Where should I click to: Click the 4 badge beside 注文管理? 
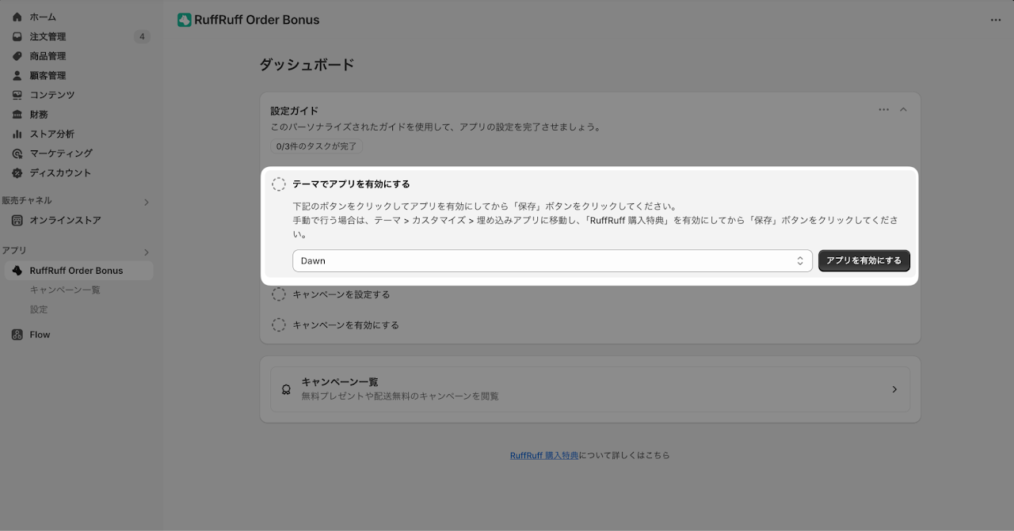tap(142, 36)
